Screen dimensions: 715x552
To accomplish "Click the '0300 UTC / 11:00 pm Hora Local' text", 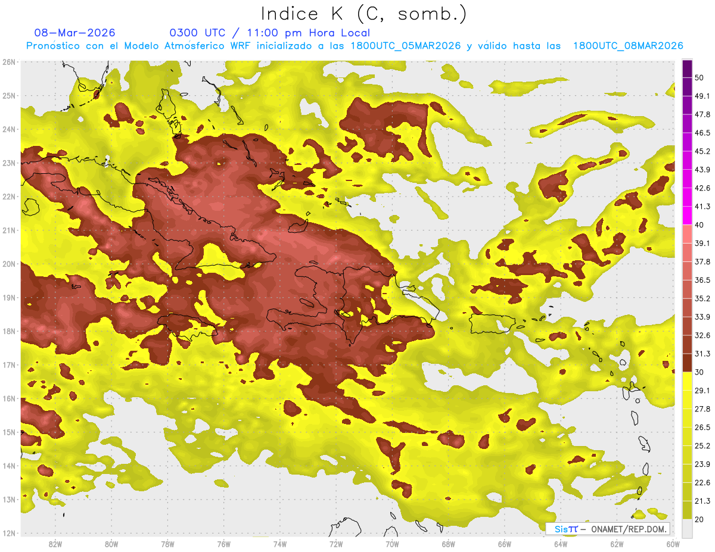I will click(x=270, y=33).
